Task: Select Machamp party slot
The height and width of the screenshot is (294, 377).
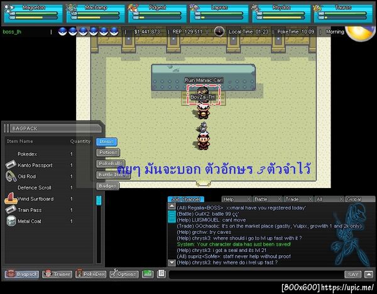Action: 96,14
